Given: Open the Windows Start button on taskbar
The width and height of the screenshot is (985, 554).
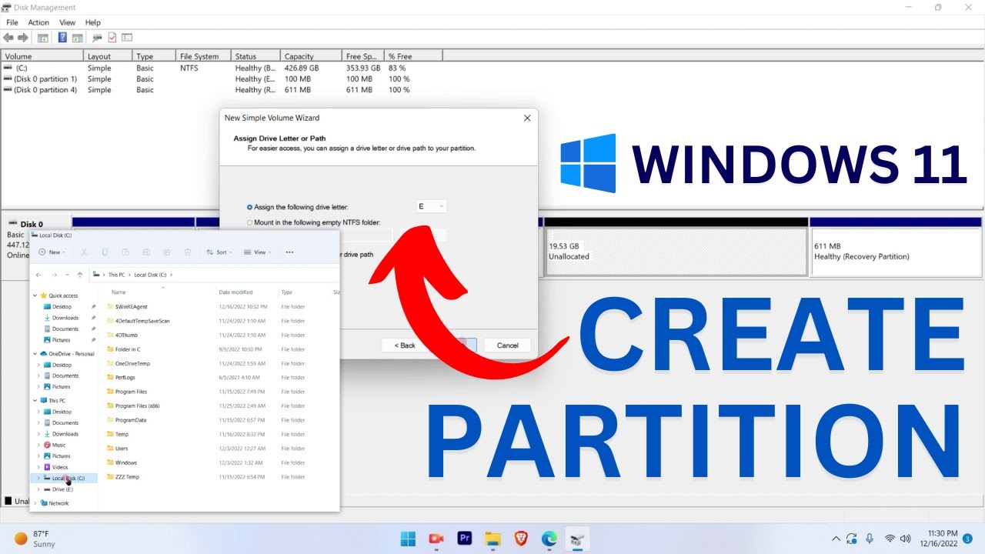Looking at the screenshot, I should [x=408, y=539].
